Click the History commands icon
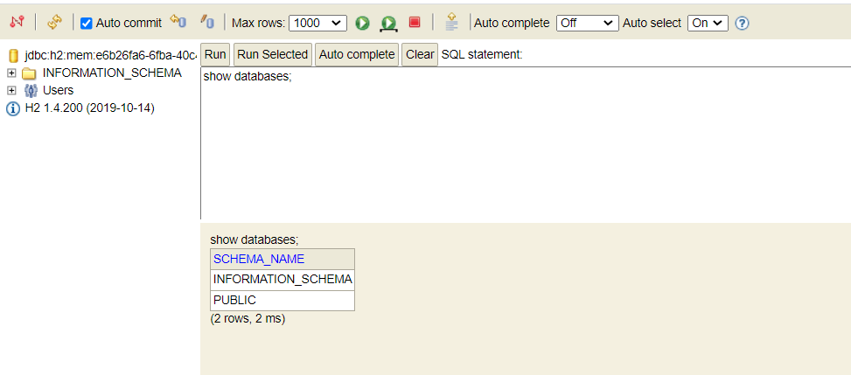The image size is (851, 375). tap(451, 22)
